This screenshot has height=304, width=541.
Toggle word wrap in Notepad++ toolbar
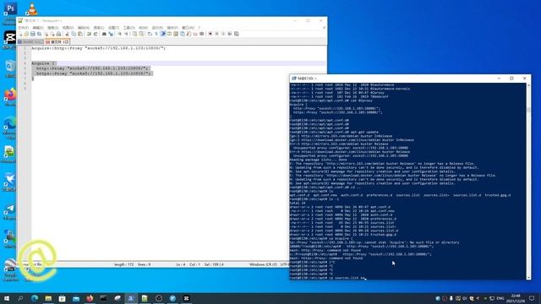[150, 34]
